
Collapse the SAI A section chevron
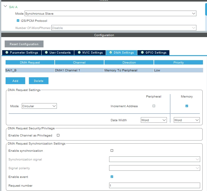[x=5, y=6]
